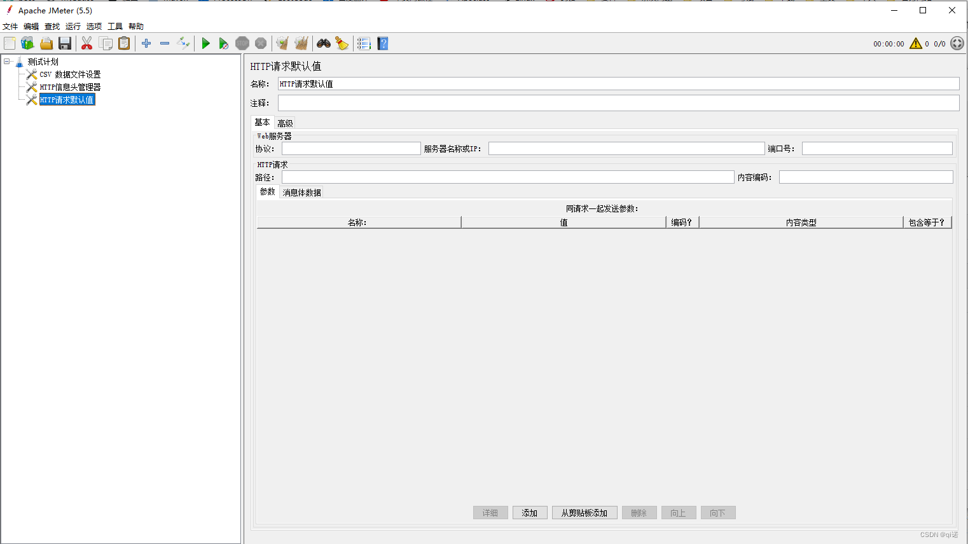Click the Stop test icon
Image resolution: width=968 pixels, height=544 pixels.
[242, 43]
